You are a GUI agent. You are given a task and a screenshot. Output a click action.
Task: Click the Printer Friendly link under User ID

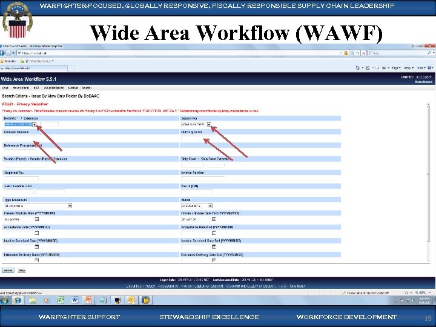point(423,82)
